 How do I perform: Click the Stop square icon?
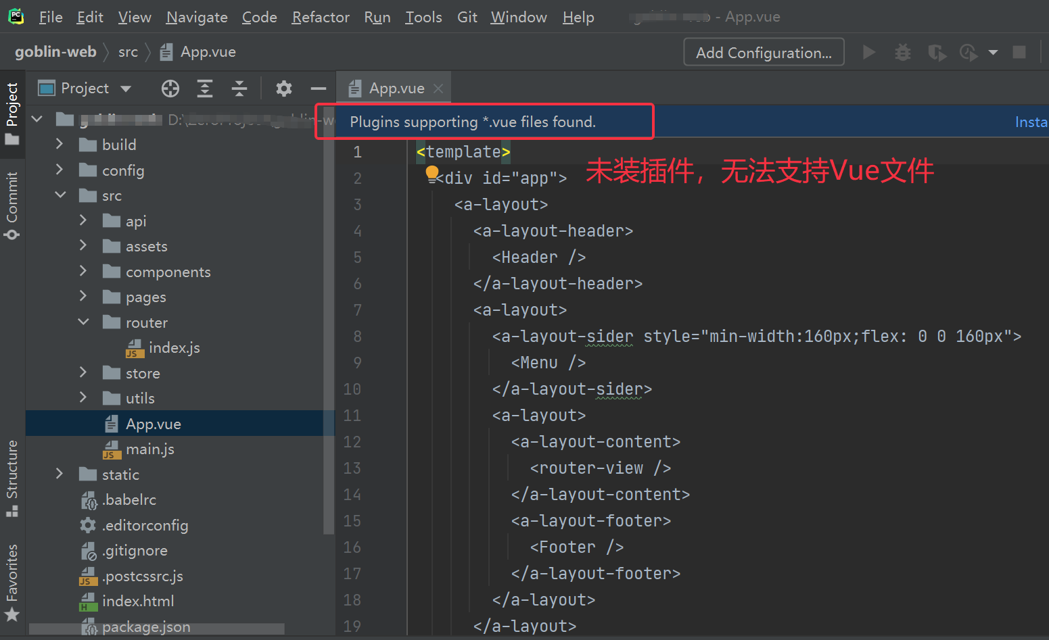point(1019,52)
